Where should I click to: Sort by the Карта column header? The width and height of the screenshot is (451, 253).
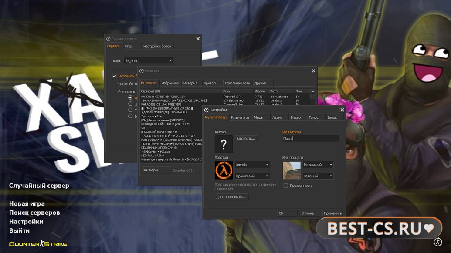click(282, 91)
